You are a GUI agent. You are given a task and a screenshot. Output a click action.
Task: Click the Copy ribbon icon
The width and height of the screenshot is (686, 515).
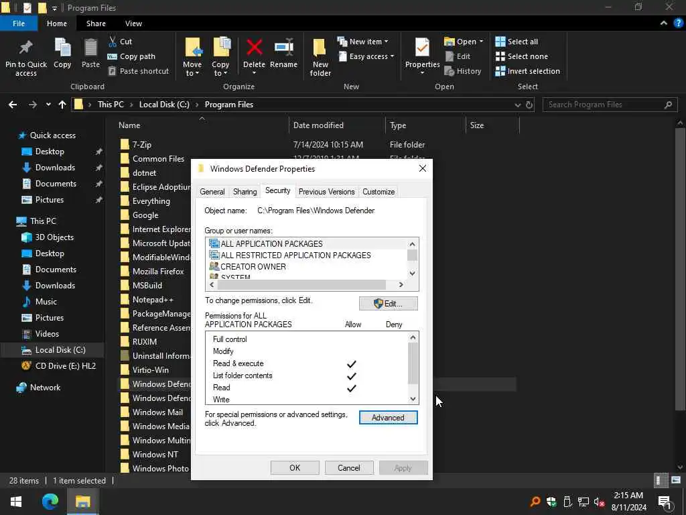[62, 48]
